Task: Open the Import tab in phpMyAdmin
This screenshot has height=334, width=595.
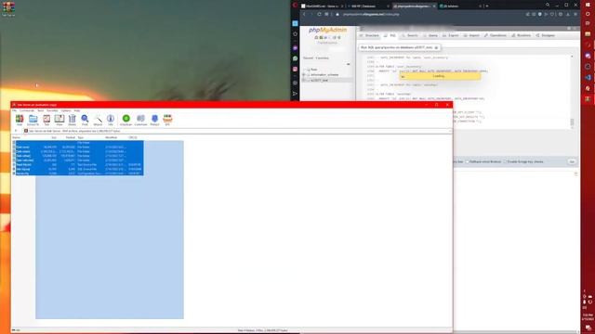Action: point(471,35)
